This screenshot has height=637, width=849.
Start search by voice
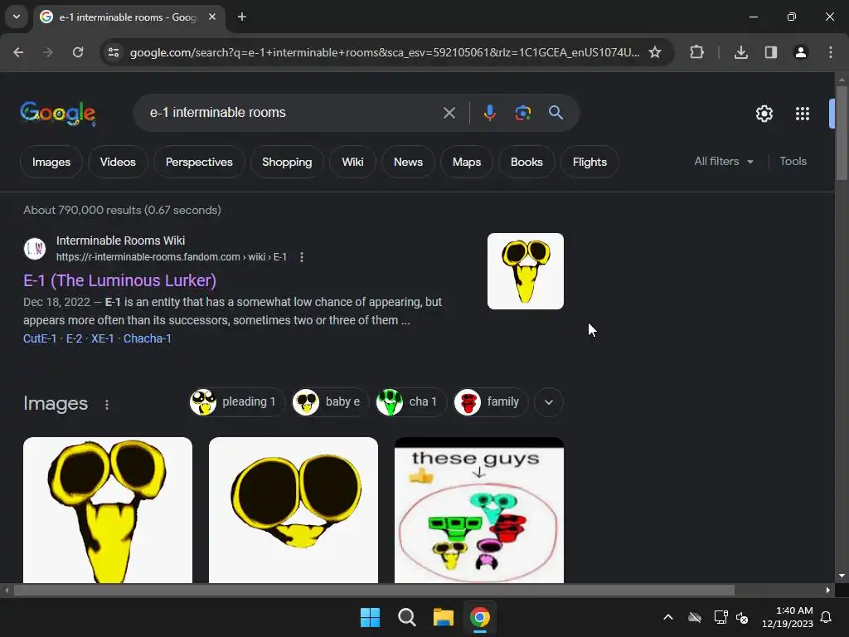(x=489, y=113)
